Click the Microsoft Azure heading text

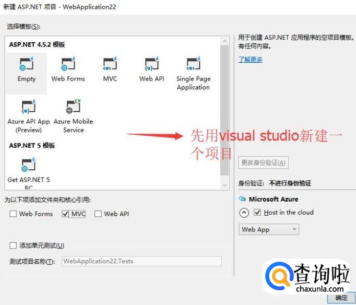[x=274, y=199]
